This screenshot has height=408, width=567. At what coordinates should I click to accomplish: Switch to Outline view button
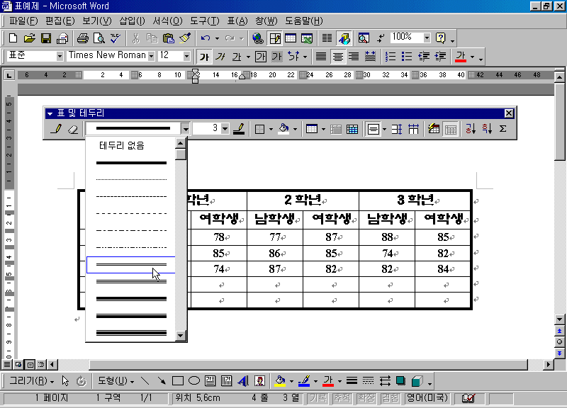tap(41, 364)
